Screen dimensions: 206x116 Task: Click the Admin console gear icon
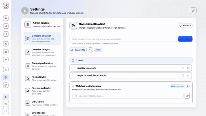28,24
